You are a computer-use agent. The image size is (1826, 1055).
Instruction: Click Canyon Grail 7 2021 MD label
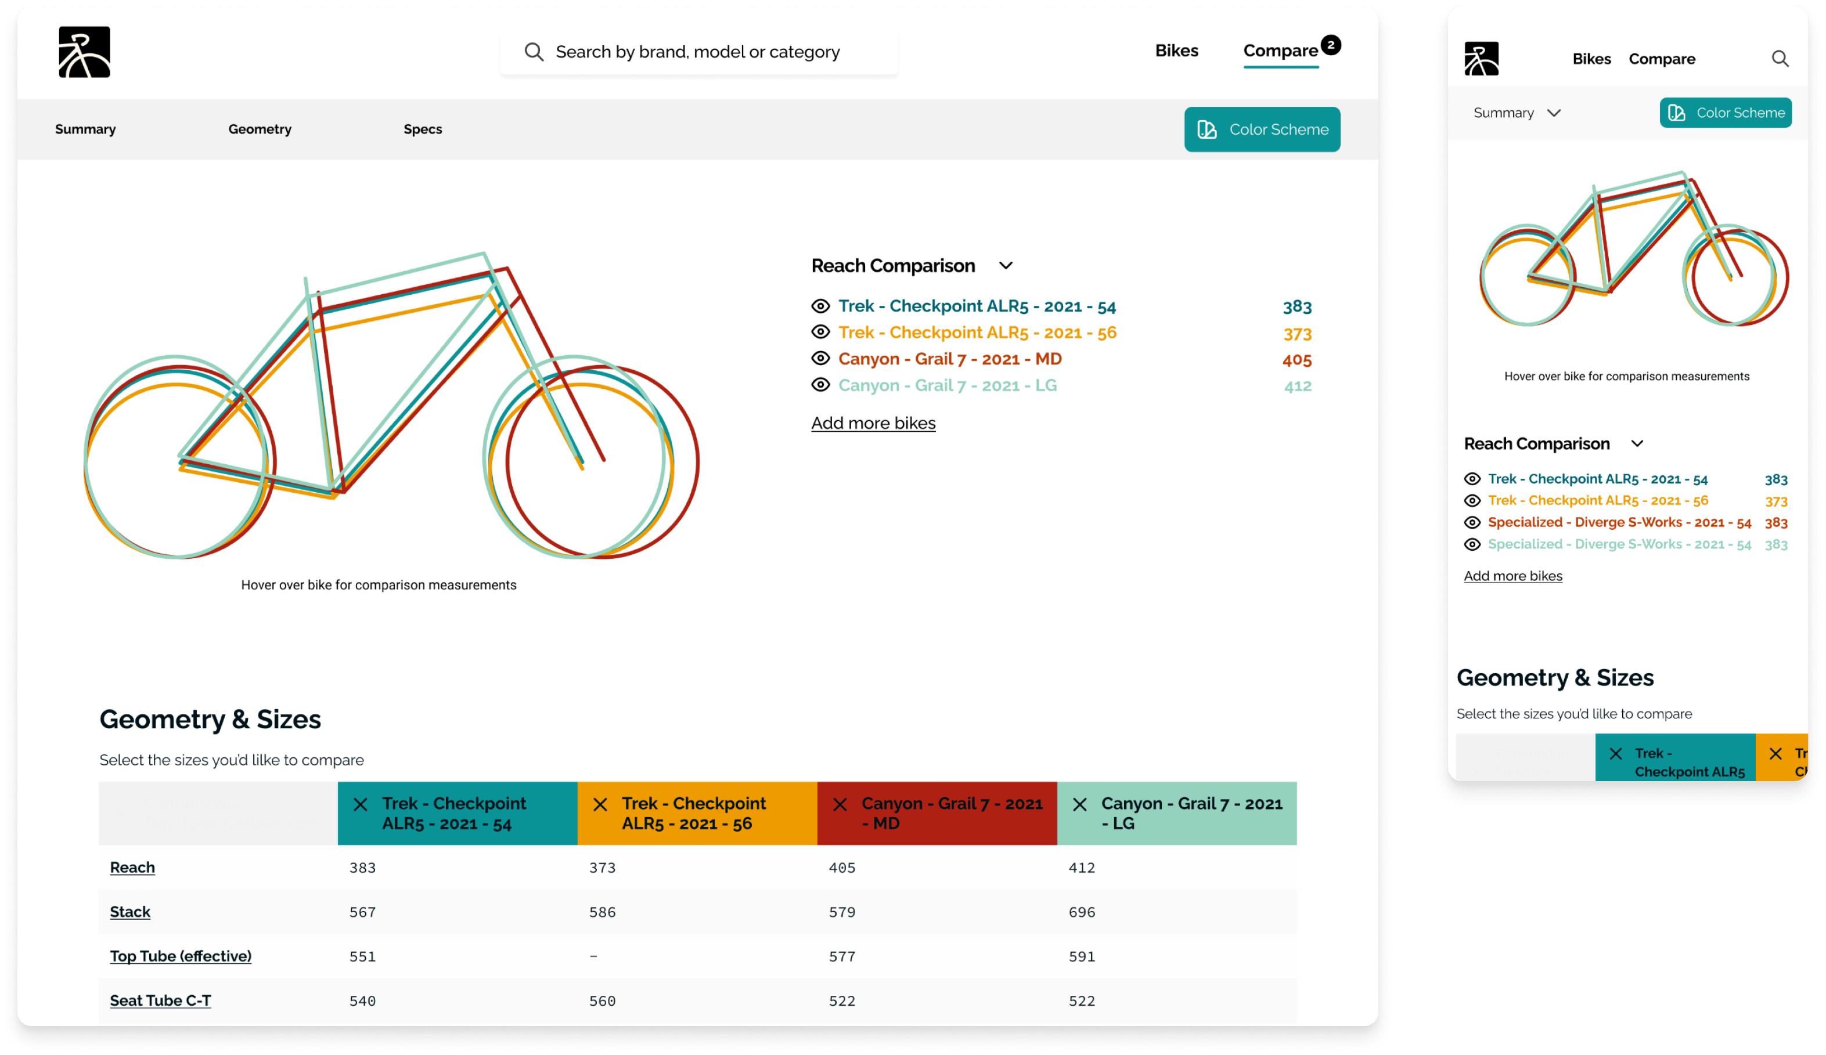[x=950, y=359]
